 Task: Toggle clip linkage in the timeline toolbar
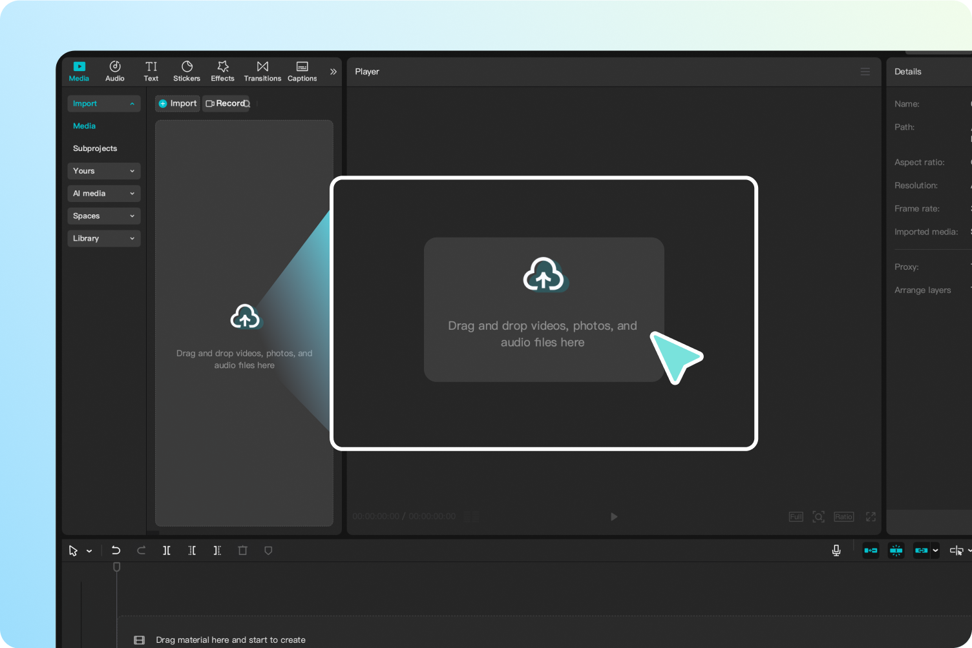tap(922, 551)
